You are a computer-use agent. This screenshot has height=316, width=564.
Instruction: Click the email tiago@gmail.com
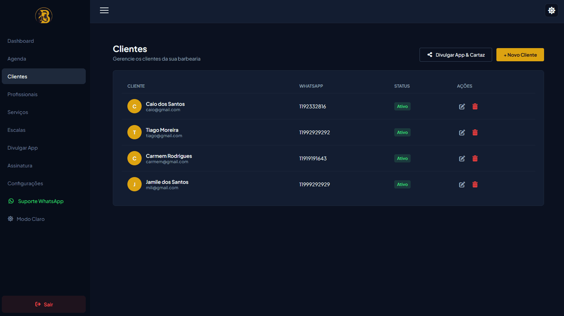point(164,136)
